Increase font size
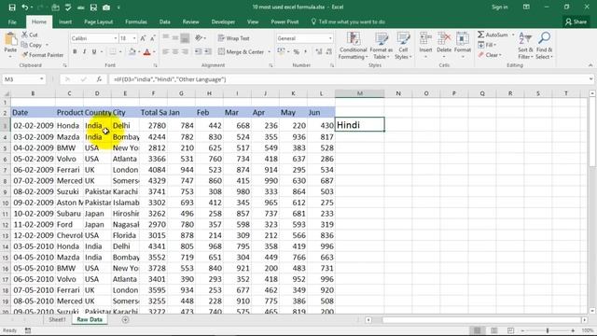The width and height of the screenshot is (597, 336). (143, 38)
